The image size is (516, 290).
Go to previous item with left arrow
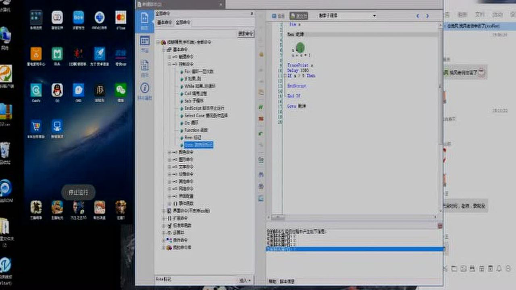pos(418,16)
